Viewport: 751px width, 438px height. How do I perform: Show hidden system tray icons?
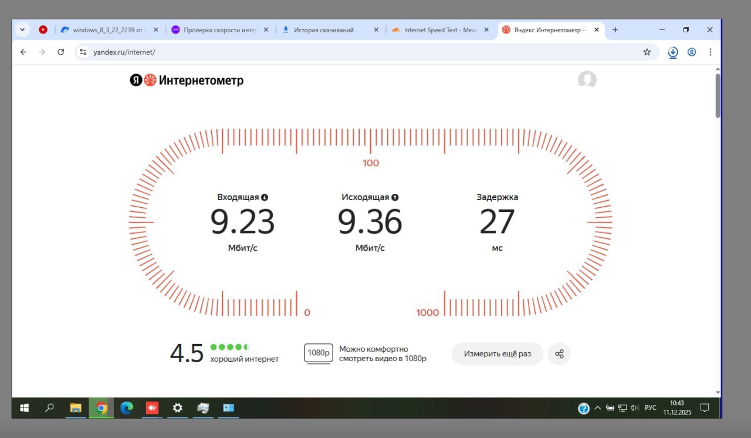coord(597,408)
